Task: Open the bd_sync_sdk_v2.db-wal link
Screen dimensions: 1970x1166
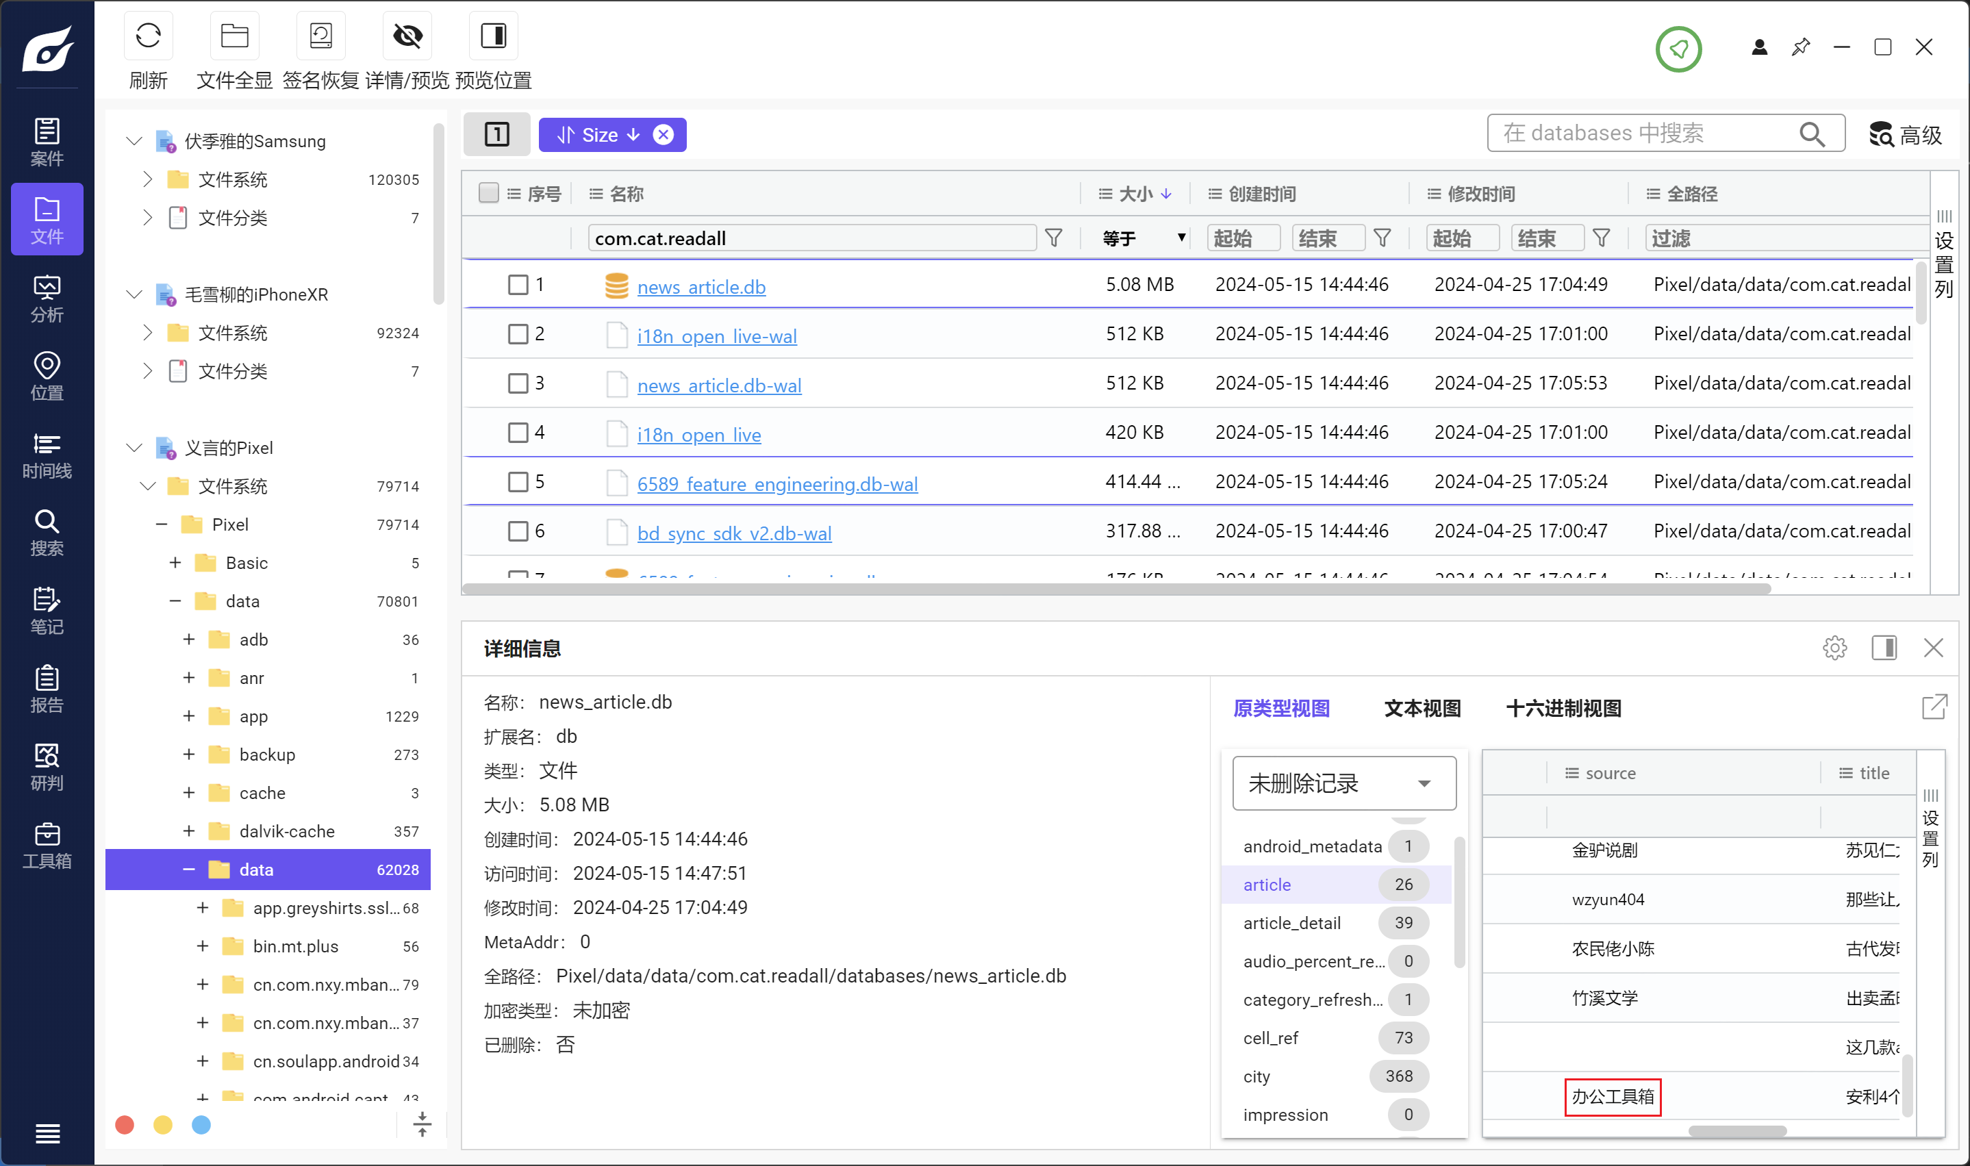Action: 734,533
